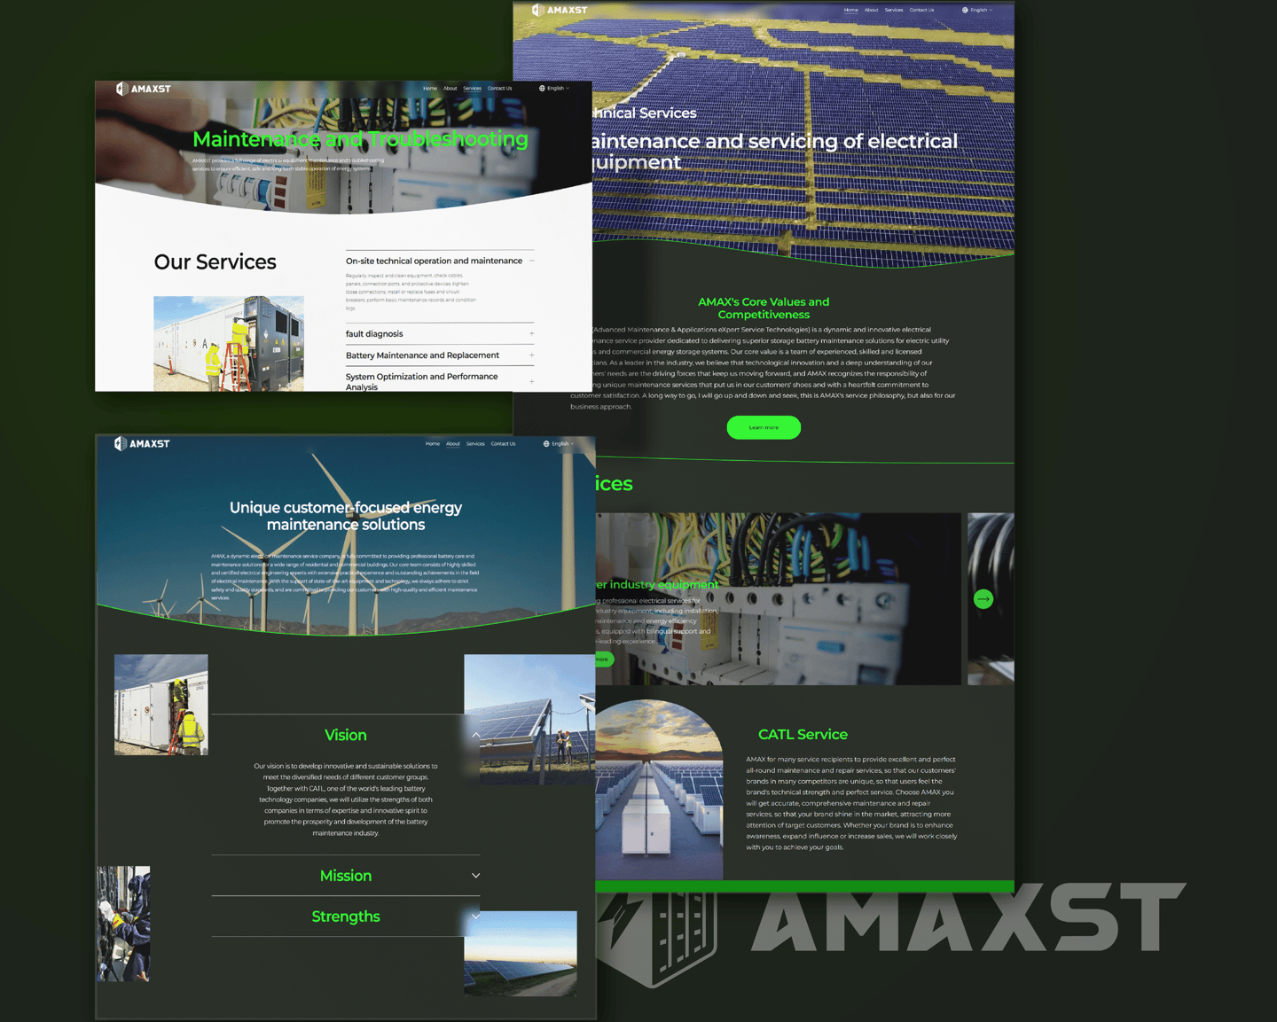Image resolution: width=1277 pixels, height=1022 pixels.
Task: Click the AMAXST logo on the wind turbine page
Action: (x=142, y=443)
